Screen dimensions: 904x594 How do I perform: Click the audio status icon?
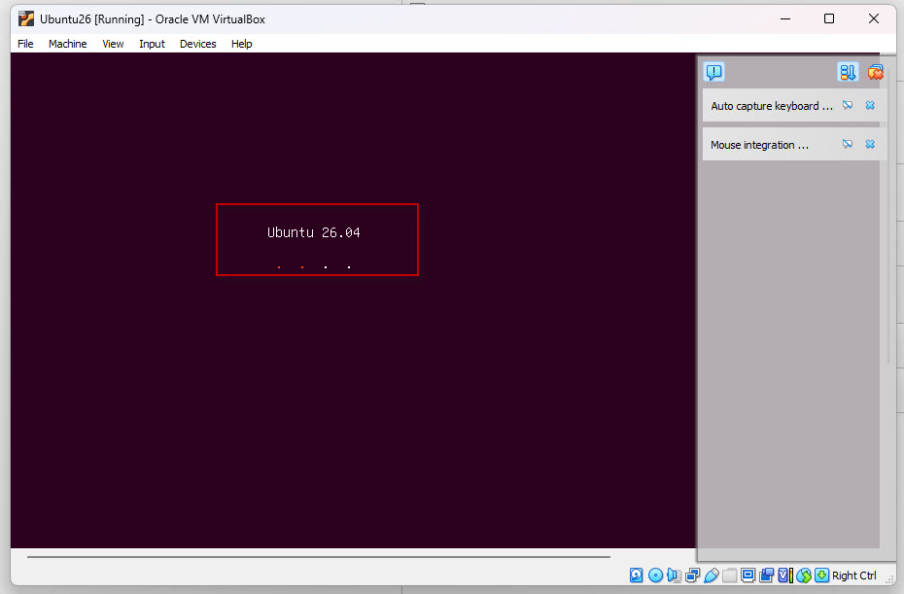click(x=674, y=575)
